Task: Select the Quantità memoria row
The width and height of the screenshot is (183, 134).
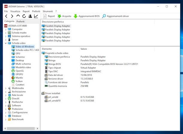Action: pyautogui.click(x=66, y=86)
